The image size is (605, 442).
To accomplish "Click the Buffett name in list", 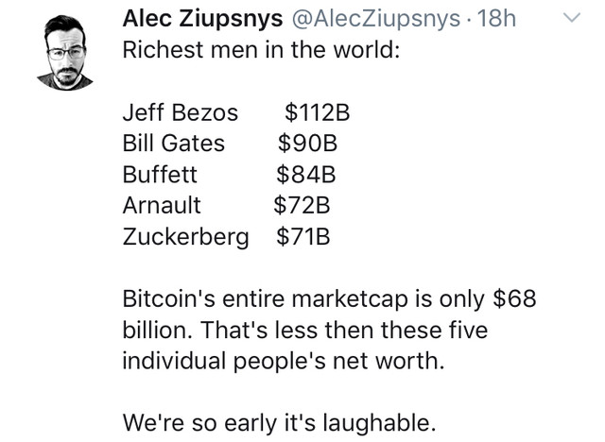I will (160, 174).
